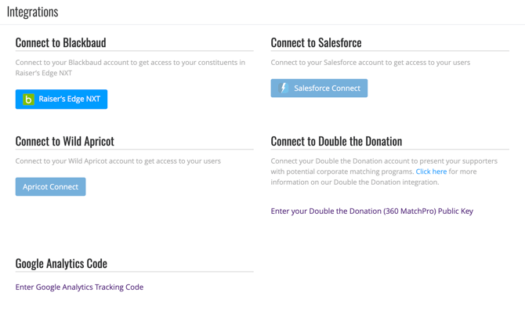Click the Google Analytics Code heading
525x336 pixels.
pyautogui.click(x=61, y=263)
